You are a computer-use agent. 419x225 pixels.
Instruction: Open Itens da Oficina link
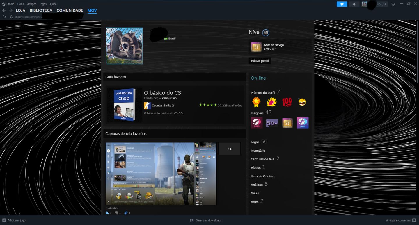[262, 176]
